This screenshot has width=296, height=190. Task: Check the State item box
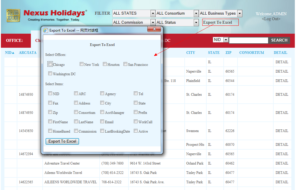click(x=136, y=102)
